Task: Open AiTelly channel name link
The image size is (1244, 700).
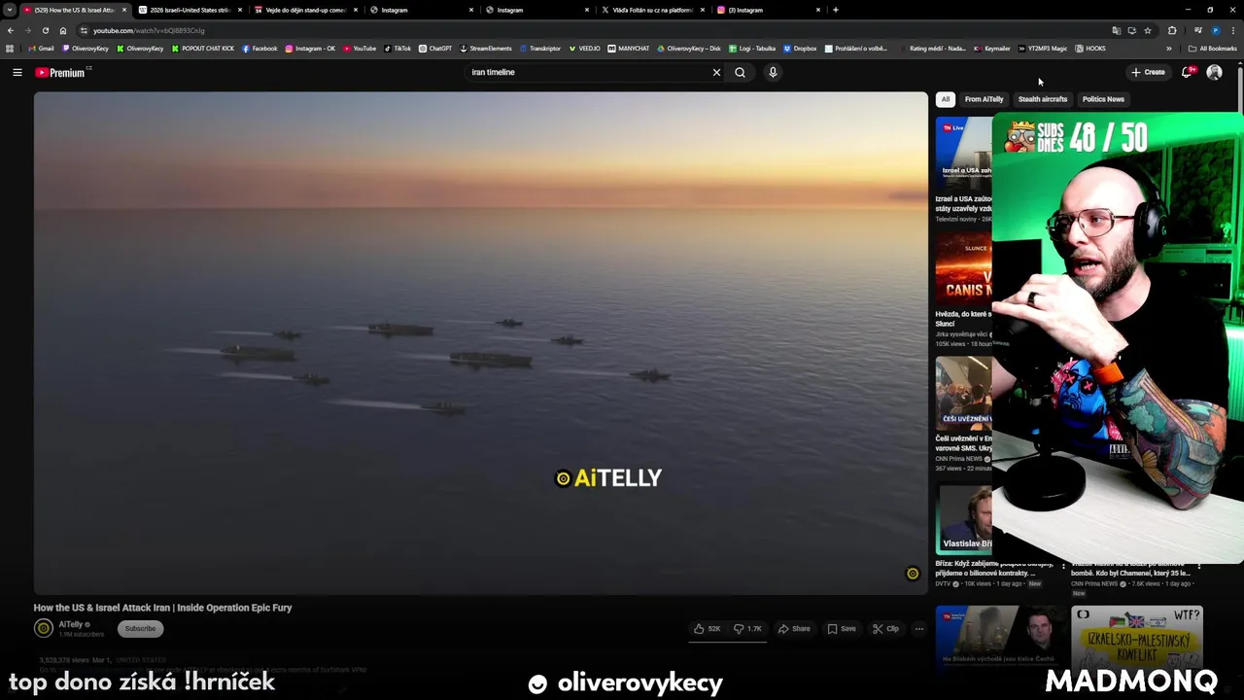Action: pyautogui.click(x=71, y=625)
